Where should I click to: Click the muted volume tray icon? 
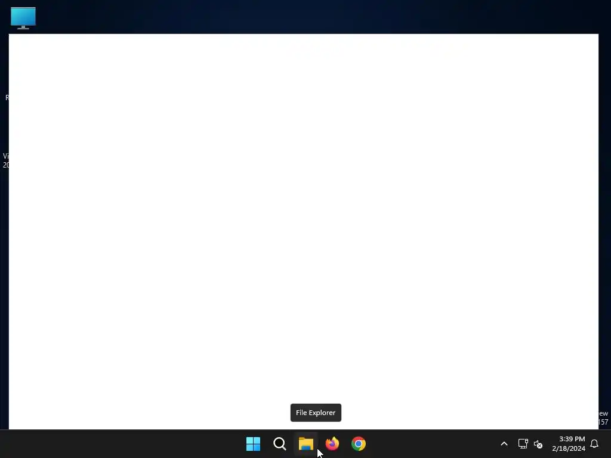tap(538, 444)
